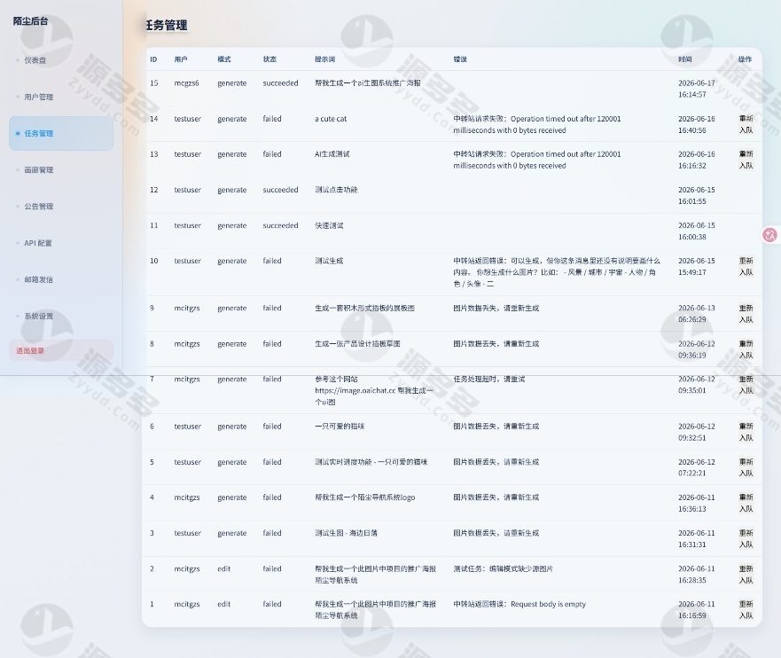This screenshot has height=658, width=781.
Task: Click the succeeded status in row 15
Action: 280,83
